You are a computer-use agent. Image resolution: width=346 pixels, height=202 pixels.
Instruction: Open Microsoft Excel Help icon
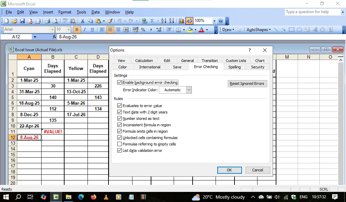(220, 21)
